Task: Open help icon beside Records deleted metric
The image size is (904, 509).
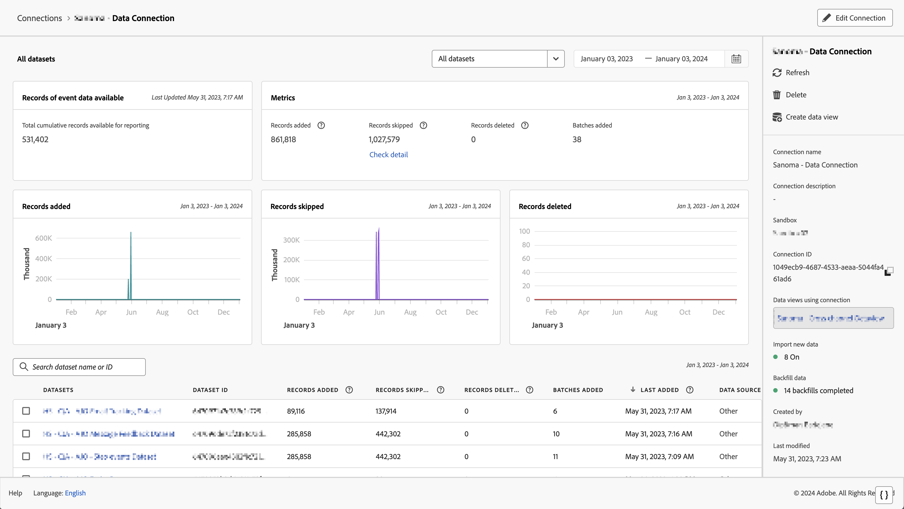Action: pos(525,125)
